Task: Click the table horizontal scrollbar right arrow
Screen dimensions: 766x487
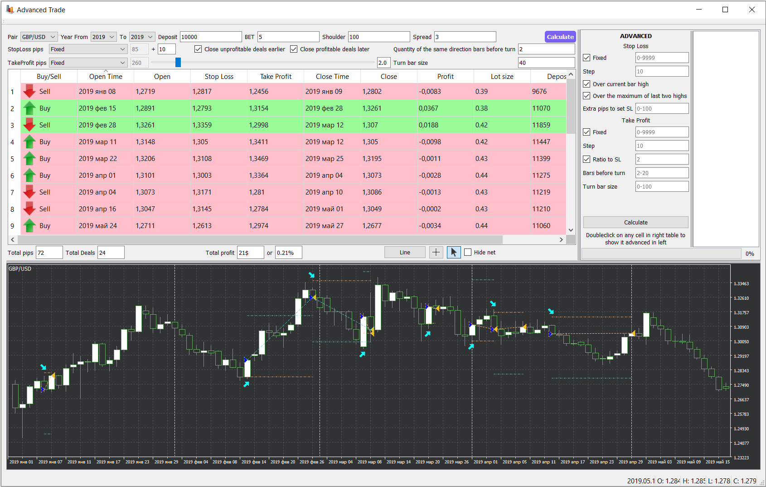Action: (561, 239)
